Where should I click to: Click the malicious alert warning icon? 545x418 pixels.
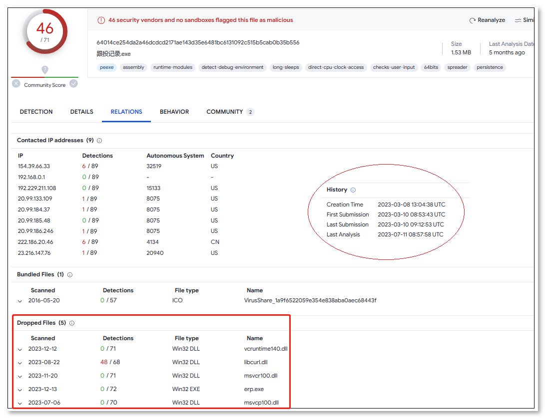point(101,20)
